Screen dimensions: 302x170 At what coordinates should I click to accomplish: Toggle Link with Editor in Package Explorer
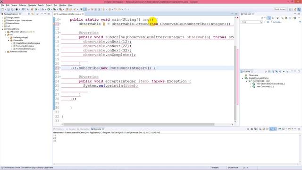(x=33, y=14)
